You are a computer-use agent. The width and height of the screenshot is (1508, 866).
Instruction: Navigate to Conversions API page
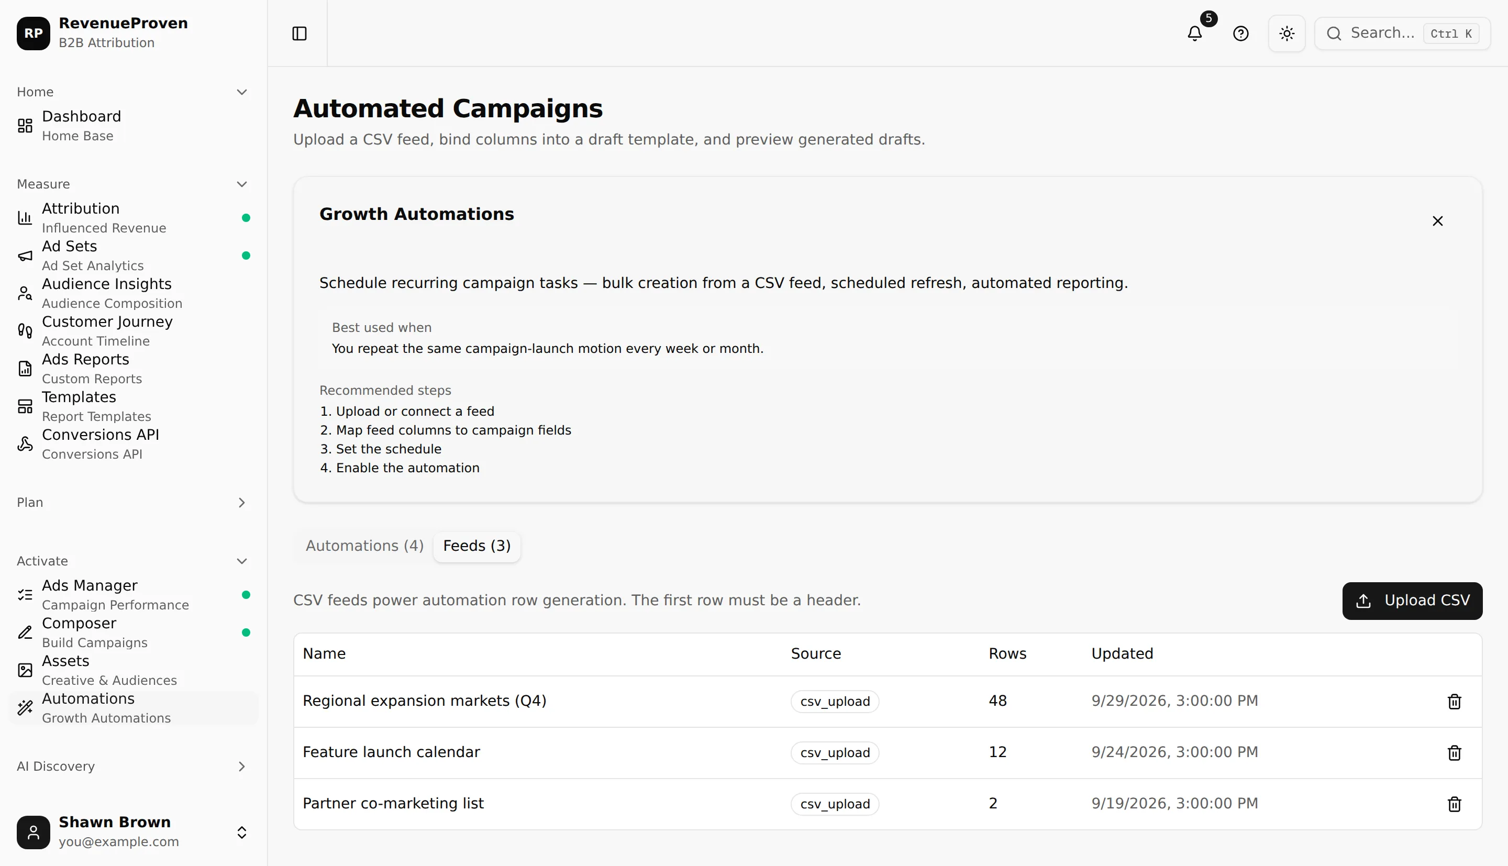click(133, 443)
